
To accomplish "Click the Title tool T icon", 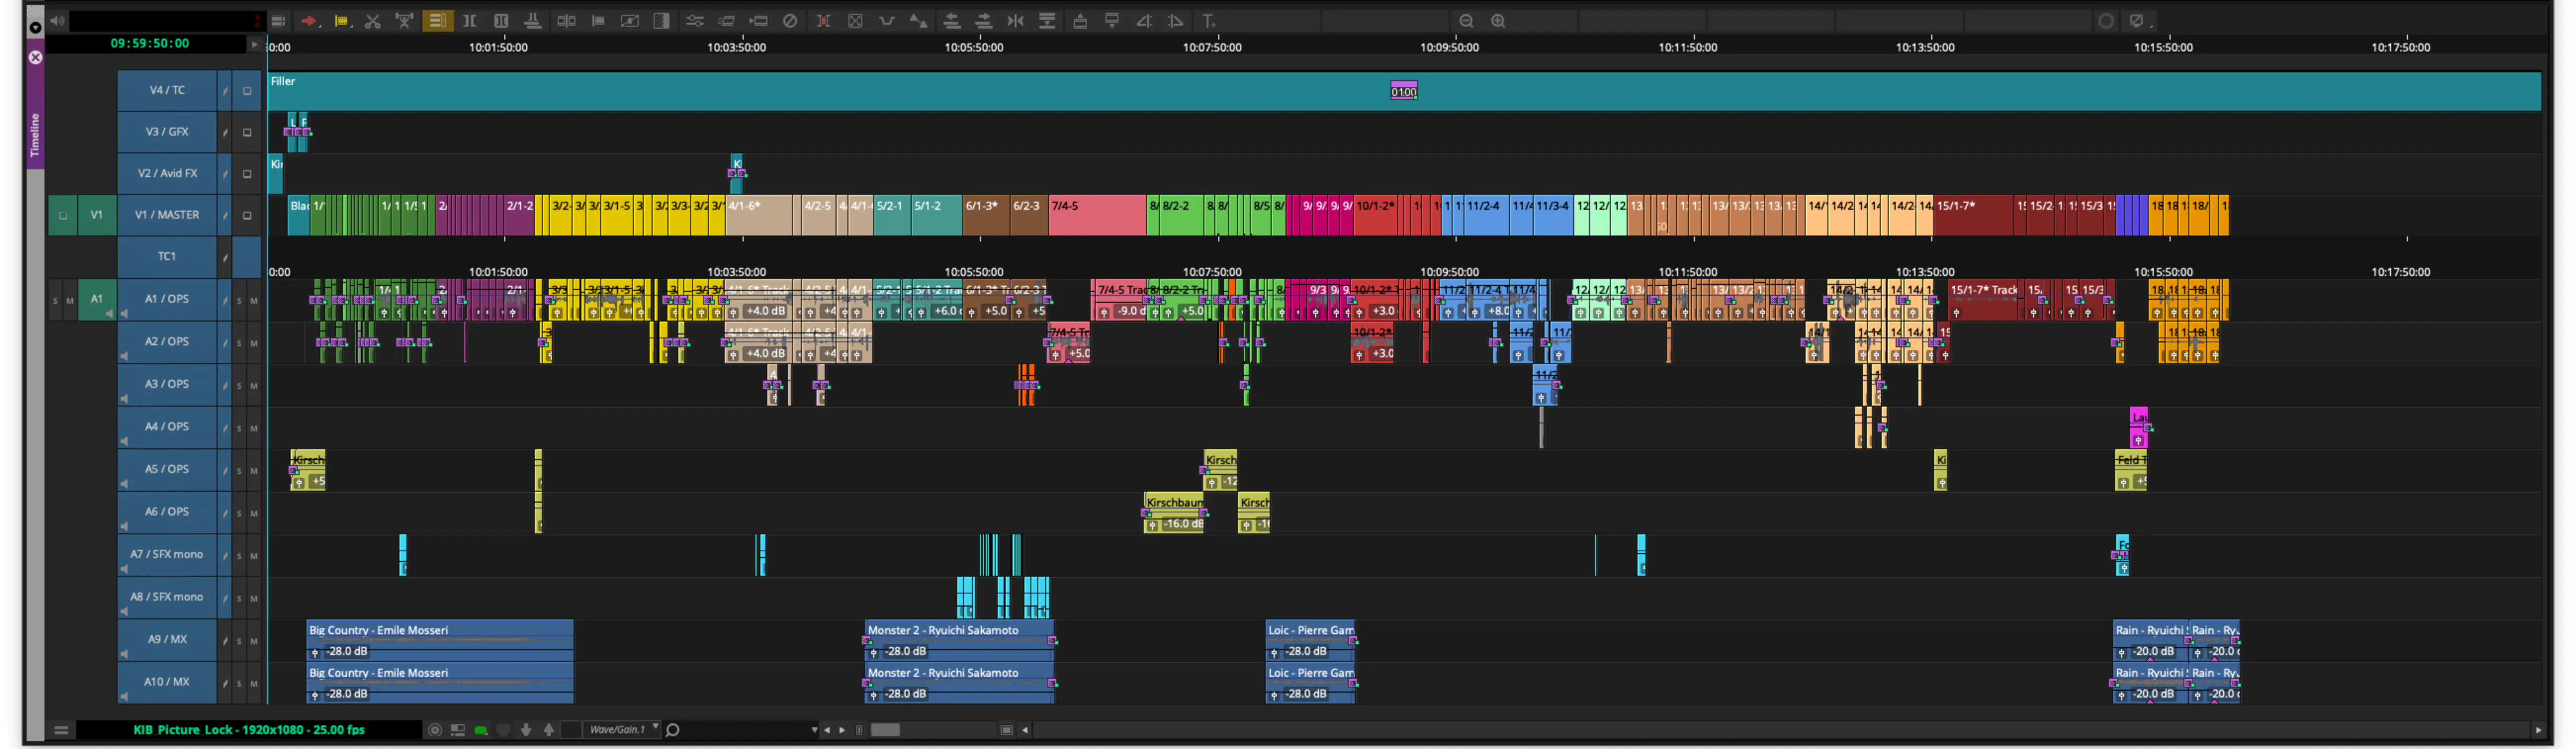I will [x=1208, y=21].
